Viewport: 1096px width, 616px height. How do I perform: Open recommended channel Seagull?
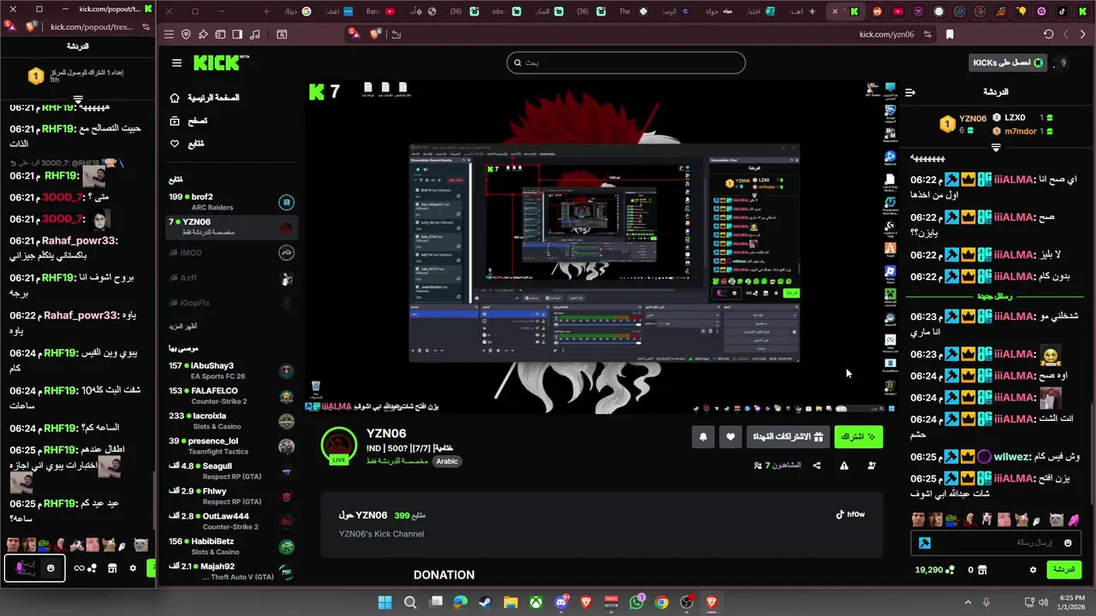pyautogui.click(x=231, y=471)
